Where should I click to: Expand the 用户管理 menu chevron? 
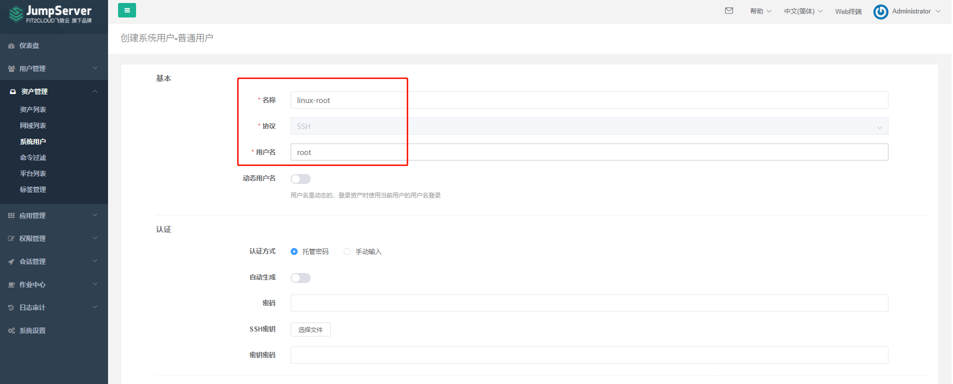coord(95,68)
